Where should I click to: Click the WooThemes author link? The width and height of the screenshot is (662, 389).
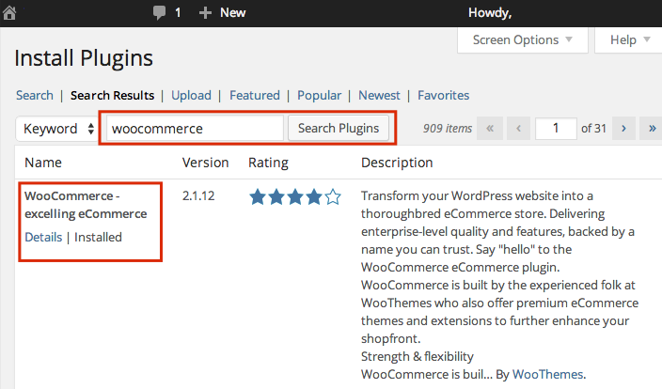coord(548,374)
